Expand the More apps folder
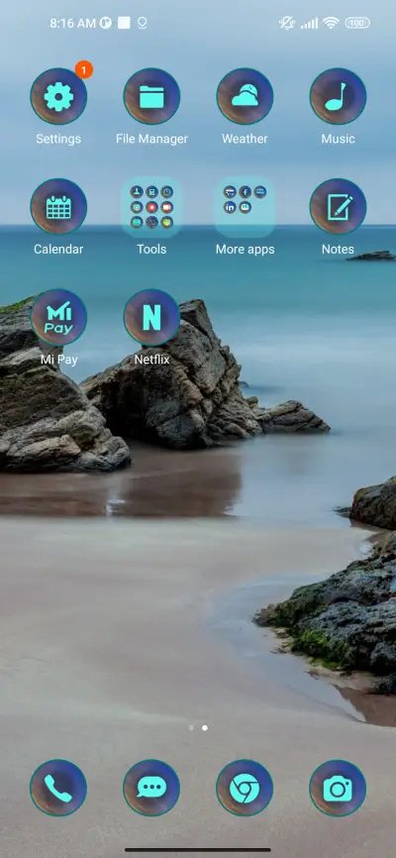Screen dimensions: 396x858 (x=245, y=207)
